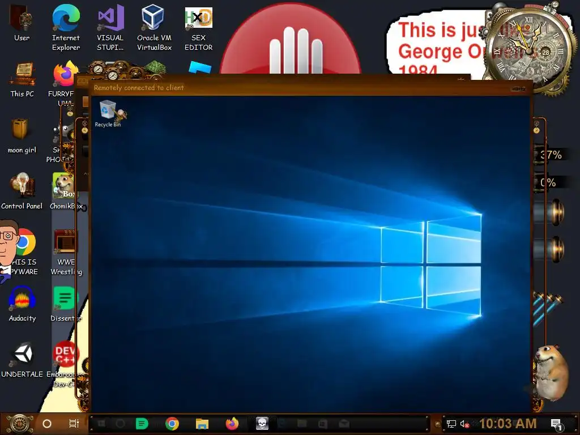Screen dimensions: 580x435
Task: Click the steampunk Start button
Action: [x=20, y=424]
